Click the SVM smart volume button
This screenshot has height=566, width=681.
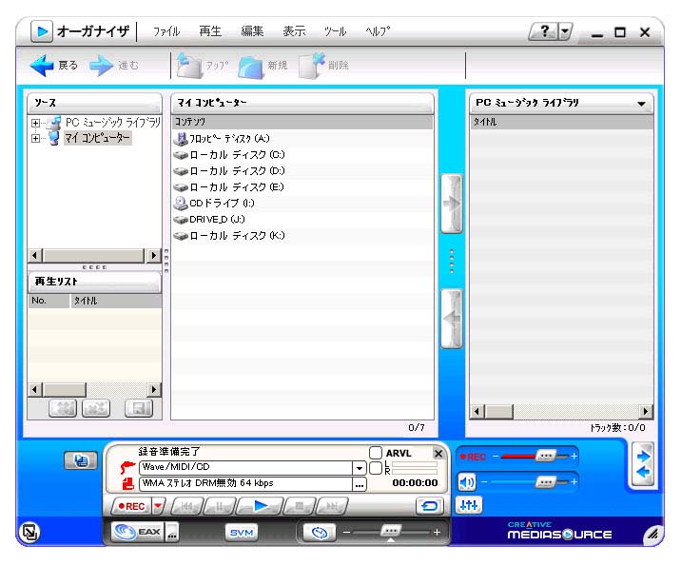(242, 533)
